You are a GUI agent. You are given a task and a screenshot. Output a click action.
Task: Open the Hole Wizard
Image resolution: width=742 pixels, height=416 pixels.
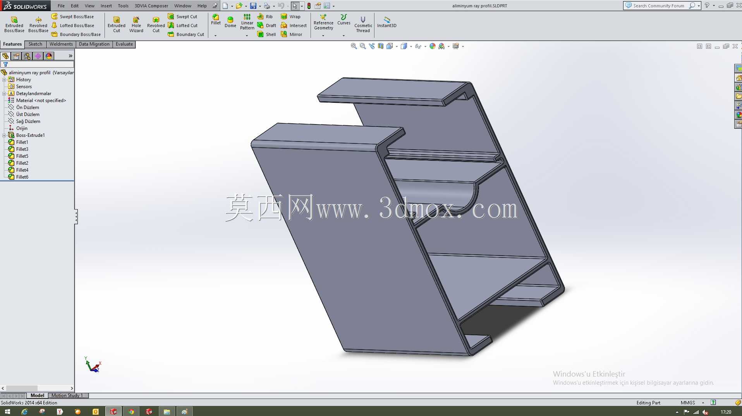click(x=136, y=24)
